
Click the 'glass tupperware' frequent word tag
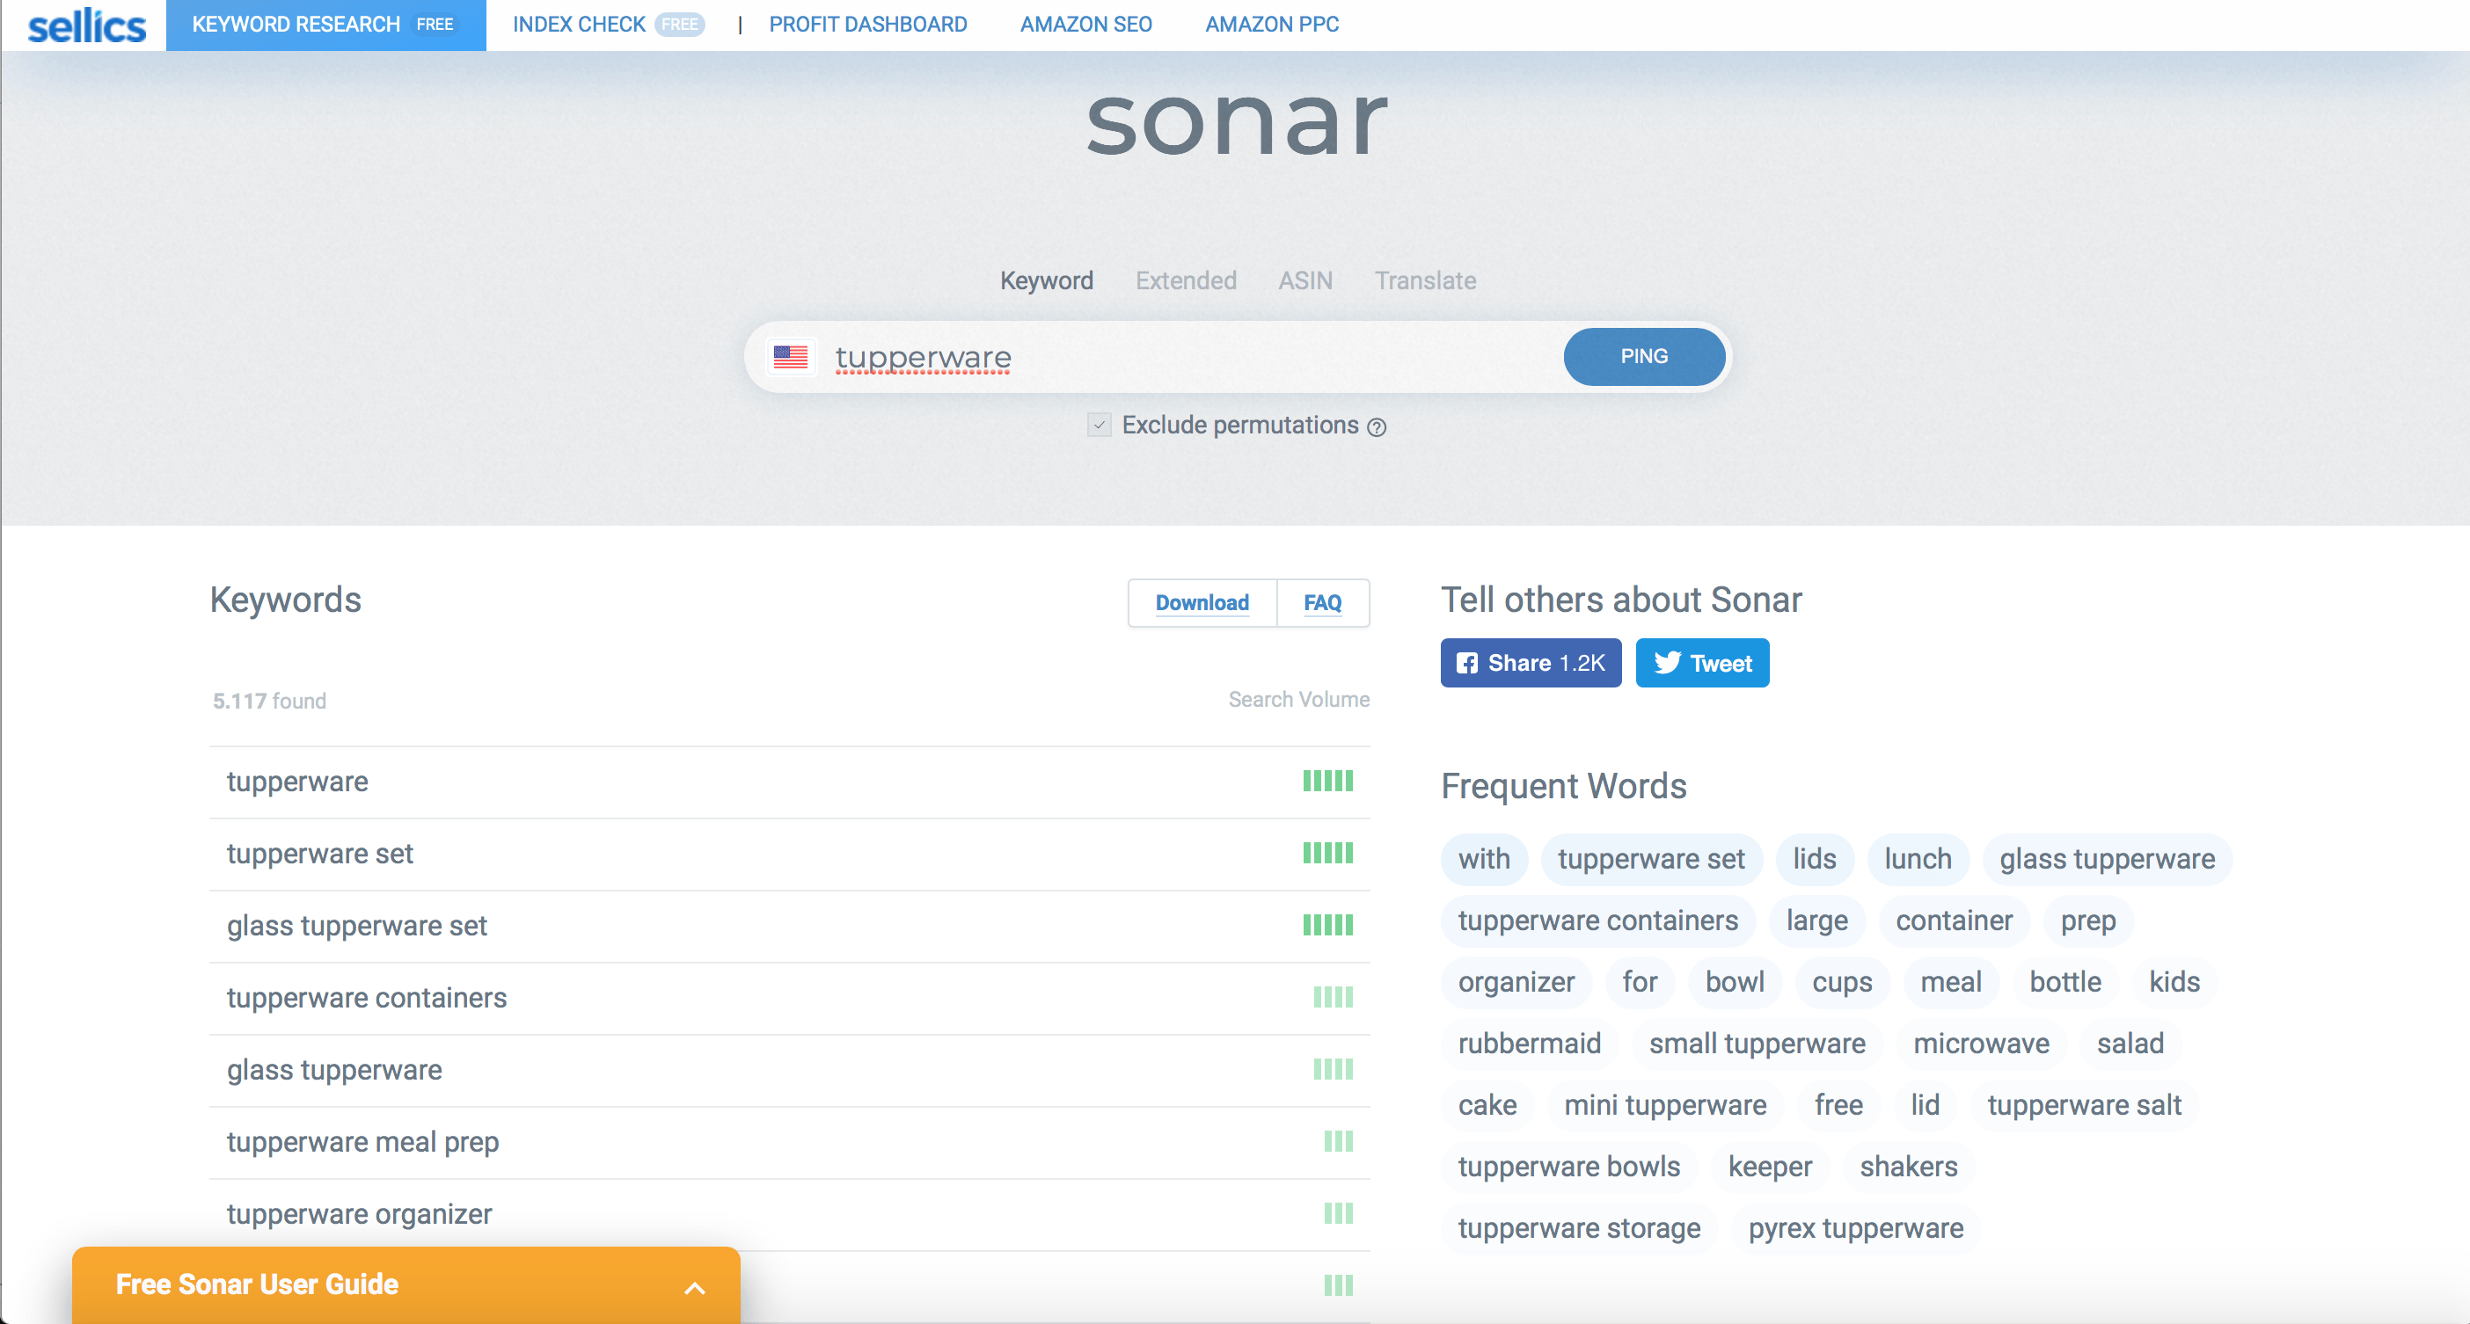click(x=2107, y=859)
